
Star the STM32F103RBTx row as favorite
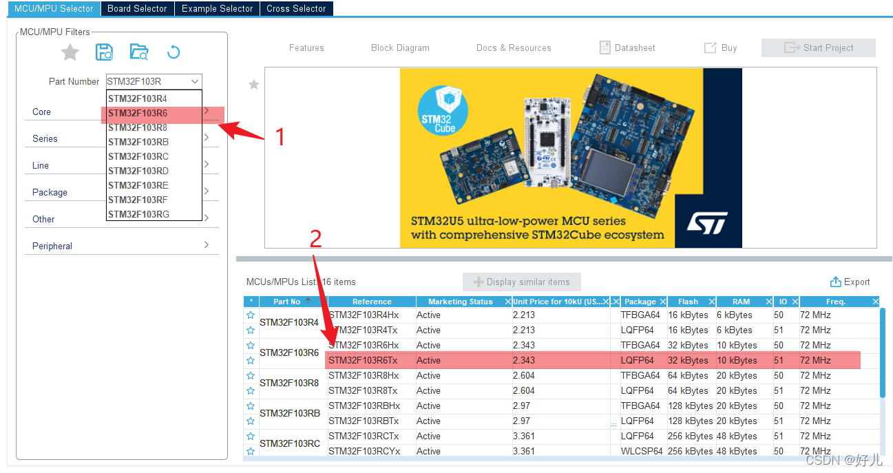point(251,421)
